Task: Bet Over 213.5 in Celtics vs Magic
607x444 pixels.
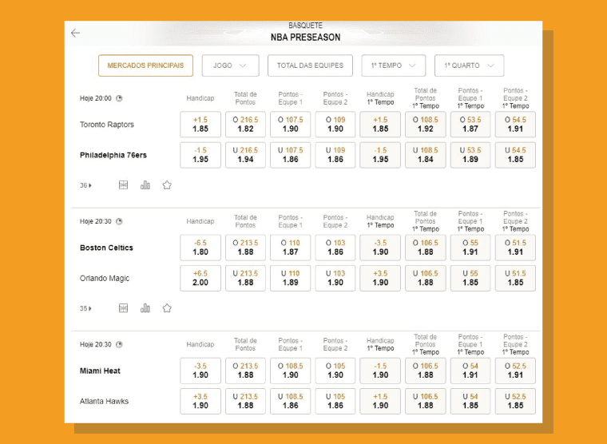Action: point(245,248)
